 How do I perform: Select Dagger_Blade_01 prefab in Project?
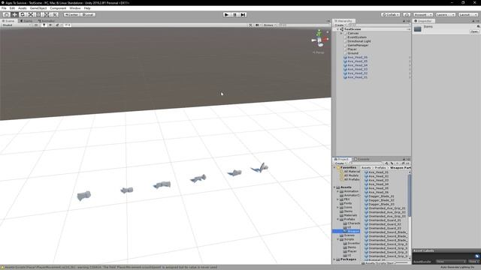pyautogui.click(x=381, y=196)
